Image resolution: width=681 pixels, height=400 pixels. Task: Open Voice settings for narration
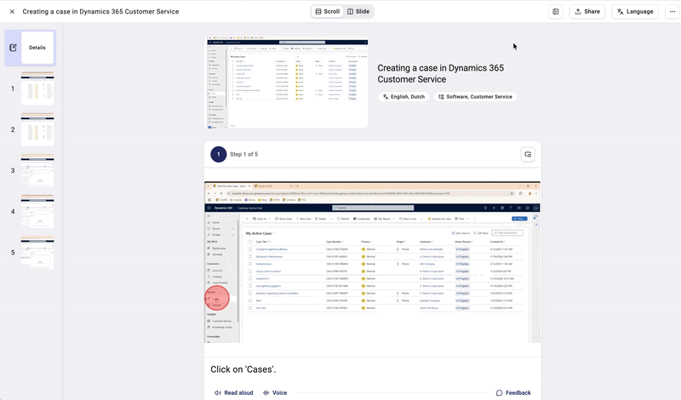pos(275,392)
